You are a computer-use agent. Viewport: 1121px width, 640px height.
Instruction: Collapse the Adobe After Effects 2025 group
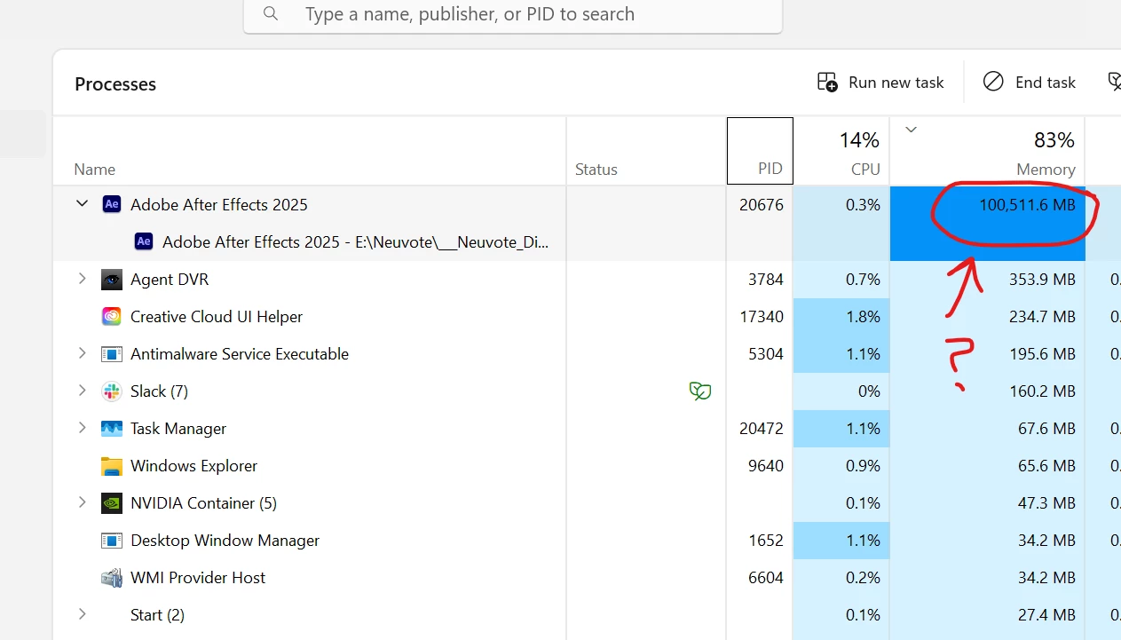pyautogui.click(x=82, y=204)
